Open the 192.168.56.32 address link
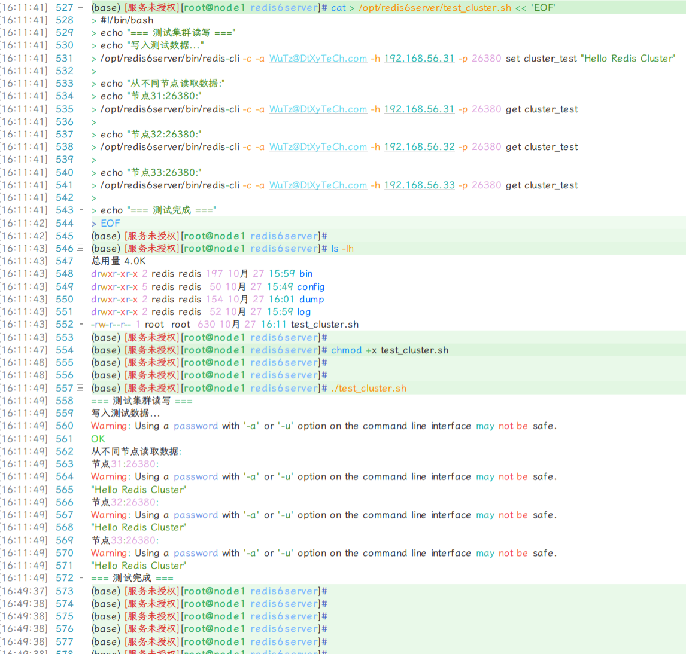 (419, 147)
